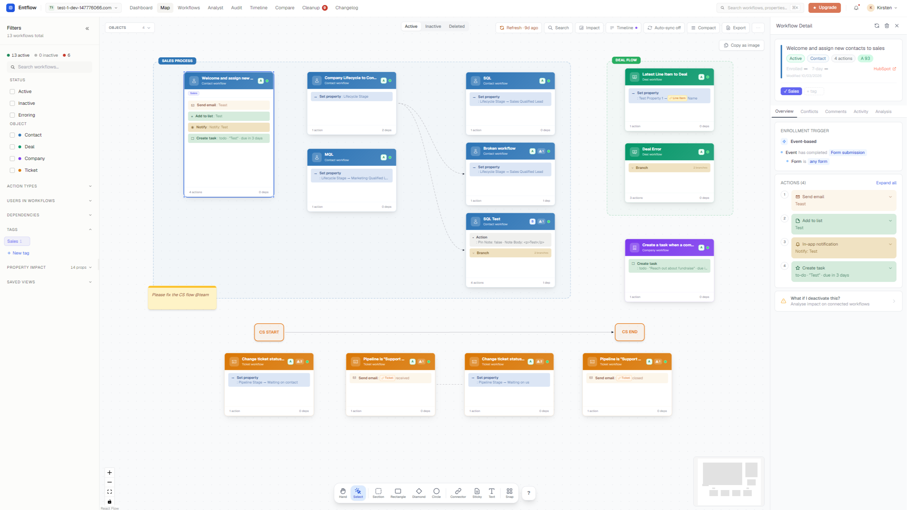Check the Inactive status filter

coord(12,103)
